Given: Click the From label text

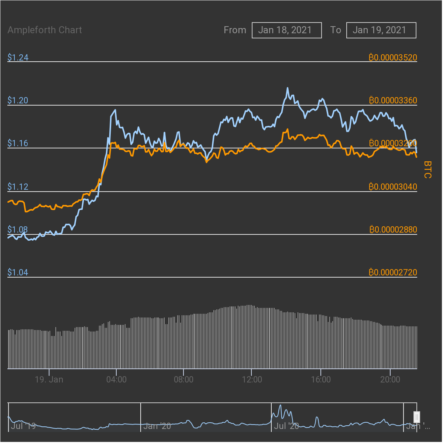Looking at the screenshot, I should tap(235, 30).
